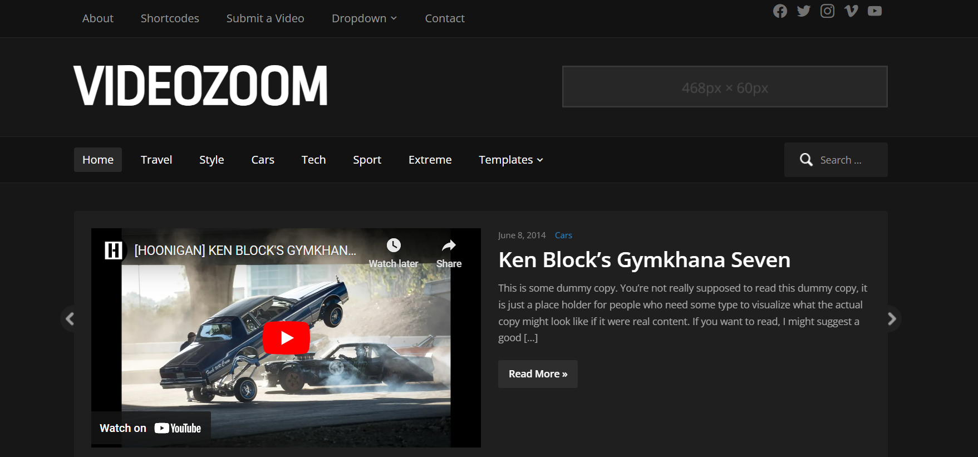The width and height of the screenshot is (978, 457).
Task: Click the June 8, 2014 date text
Action: [522, 235]
